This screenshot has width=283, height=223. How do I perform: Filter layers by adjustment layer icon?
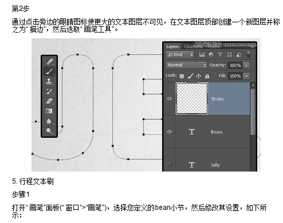point(211,55)
